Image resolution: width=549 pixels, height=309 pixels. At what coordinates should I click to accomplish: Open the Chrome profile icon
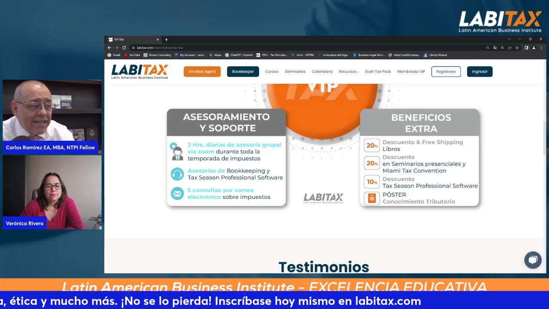pyautogui.click(x=534, y=48)
